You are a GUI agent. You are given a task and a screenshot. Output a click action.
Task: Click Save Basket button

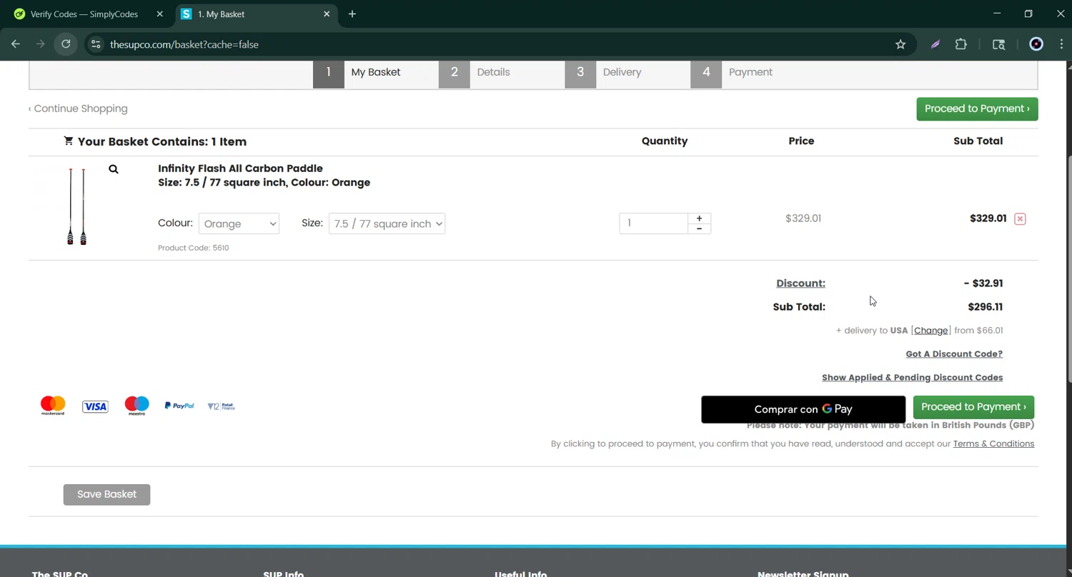[106, 494]
